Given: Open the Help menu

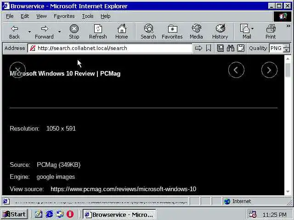Looking at the screenshot, I should click(105, 16).
